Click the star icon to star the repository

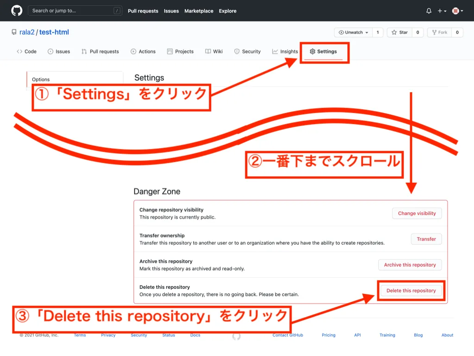click(393, 32)
